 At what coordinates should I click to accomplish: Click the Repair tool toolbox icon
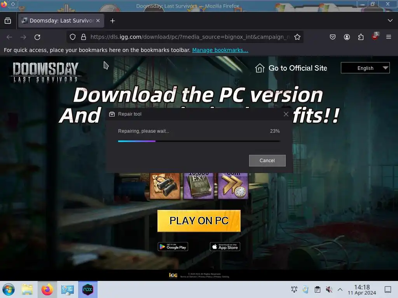pyautogui.click(x=112, y=114)
